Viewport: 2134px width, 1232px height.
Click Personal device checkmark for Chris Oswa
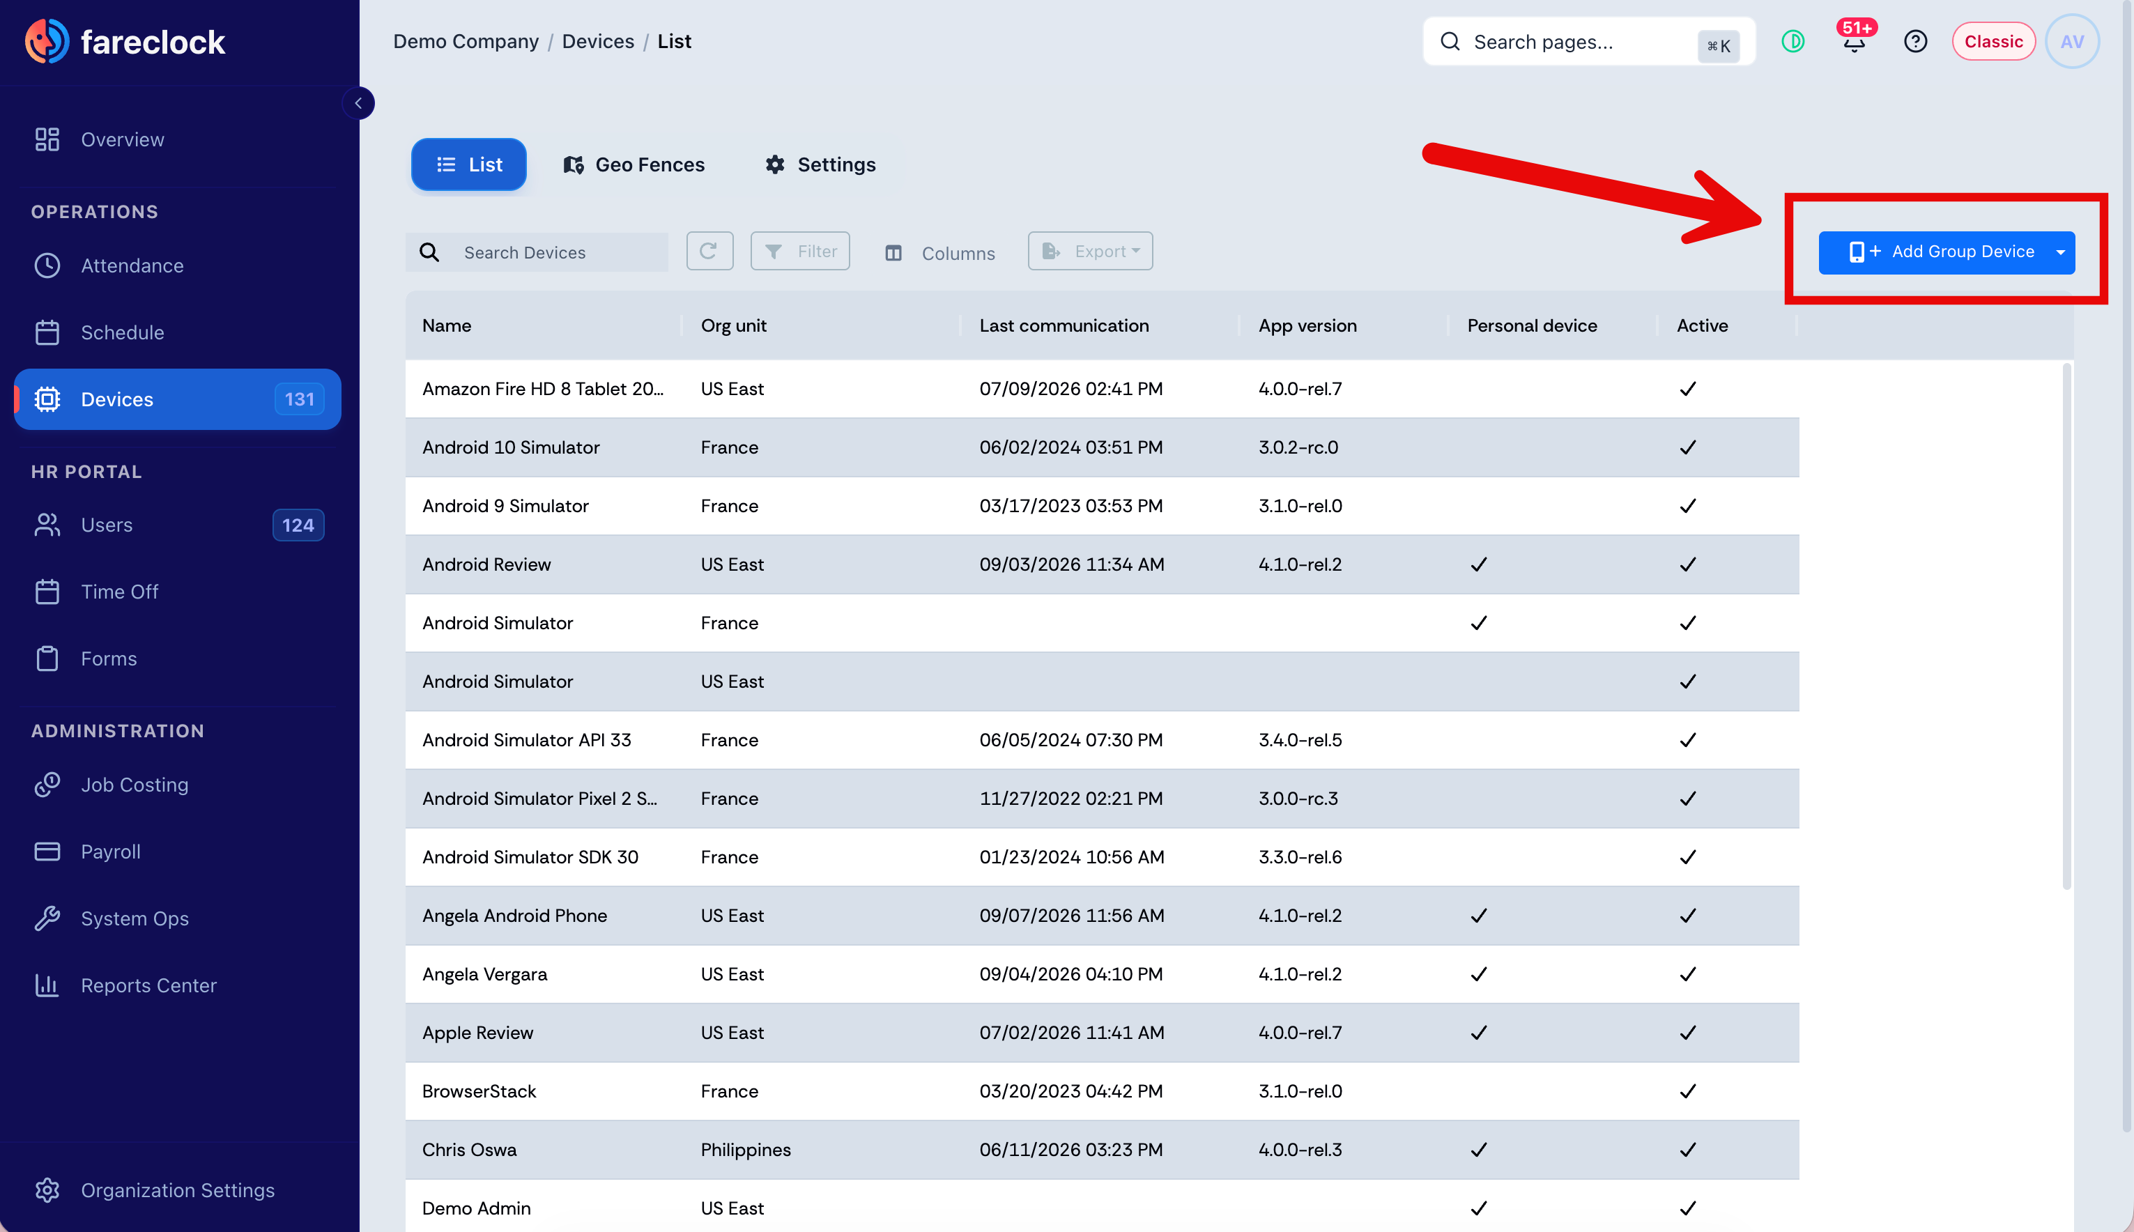coord(1478,1149)
